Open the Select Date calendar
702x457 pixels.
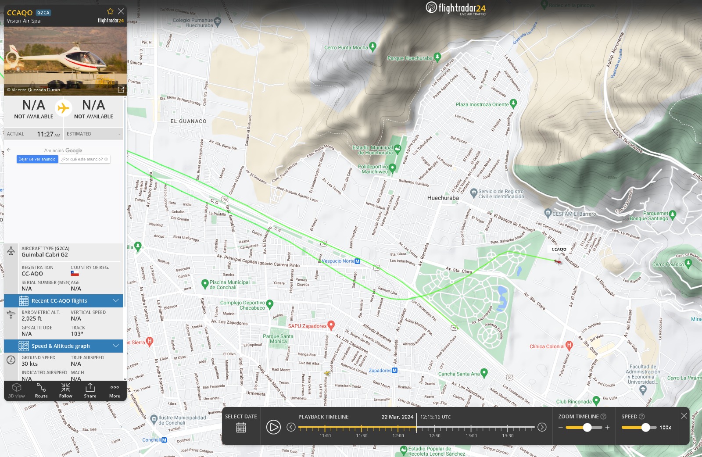pyautogui.click(x=241, y=428)
